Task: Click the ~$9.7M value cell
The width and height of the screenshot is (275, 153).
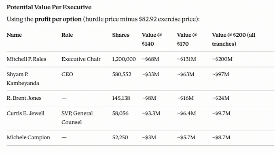Action: coord(221,113)
